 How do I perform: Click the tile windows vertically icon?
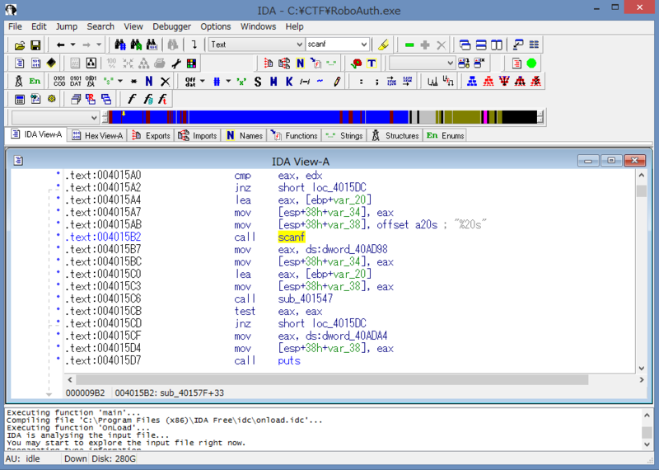coord(497,45)
